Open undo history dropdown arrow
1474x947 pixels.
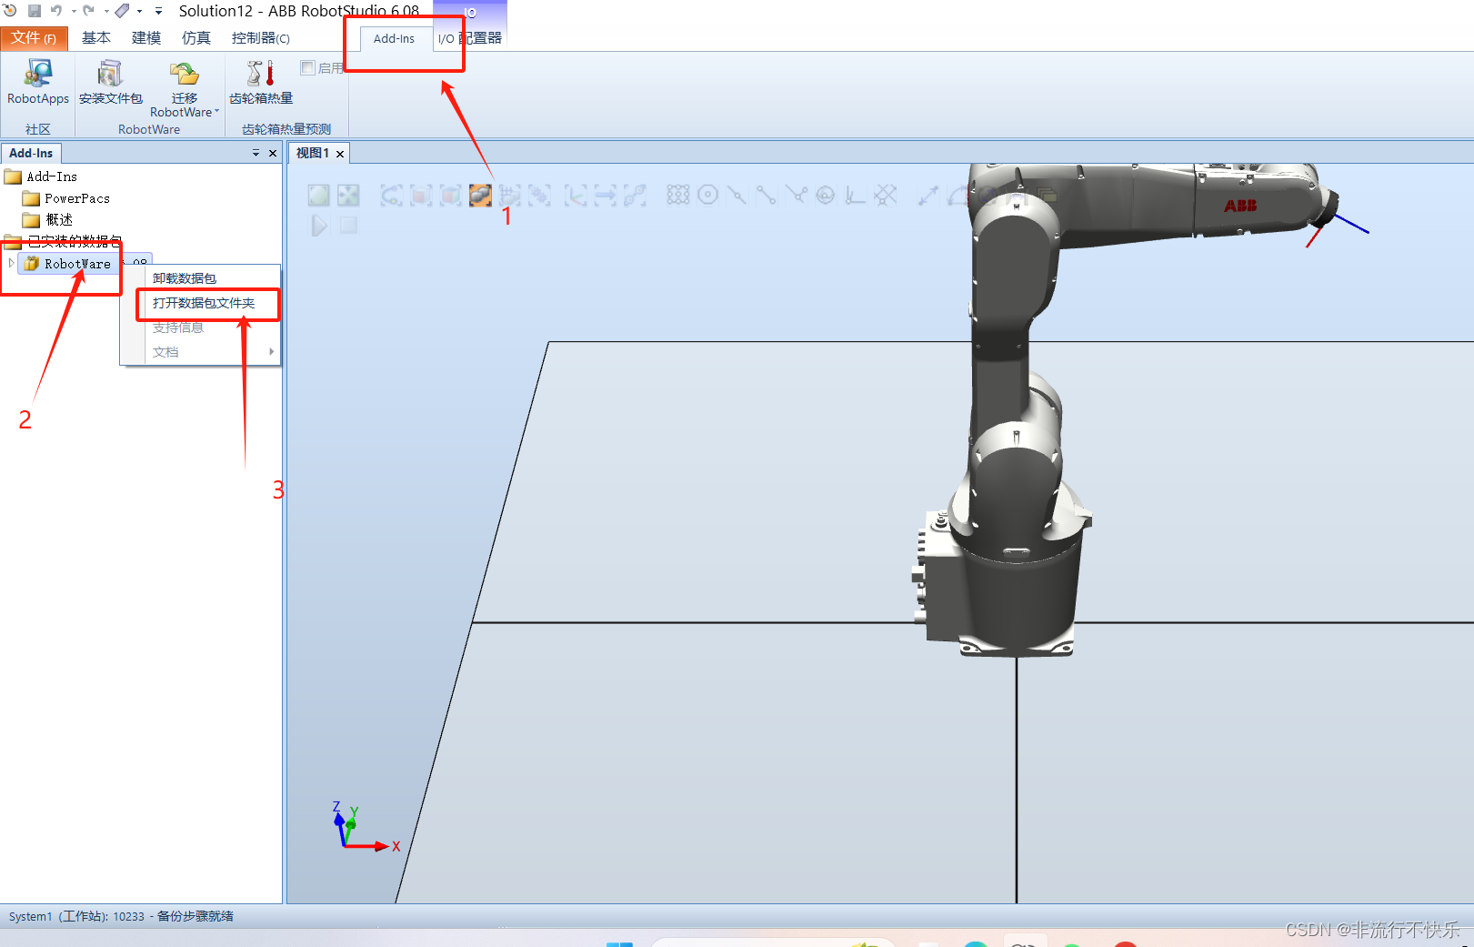(73, 11)
